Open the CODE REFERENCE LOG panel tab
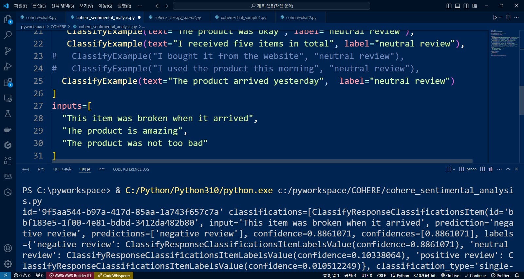This screenshot has height=279, width=524. [131, 169]
